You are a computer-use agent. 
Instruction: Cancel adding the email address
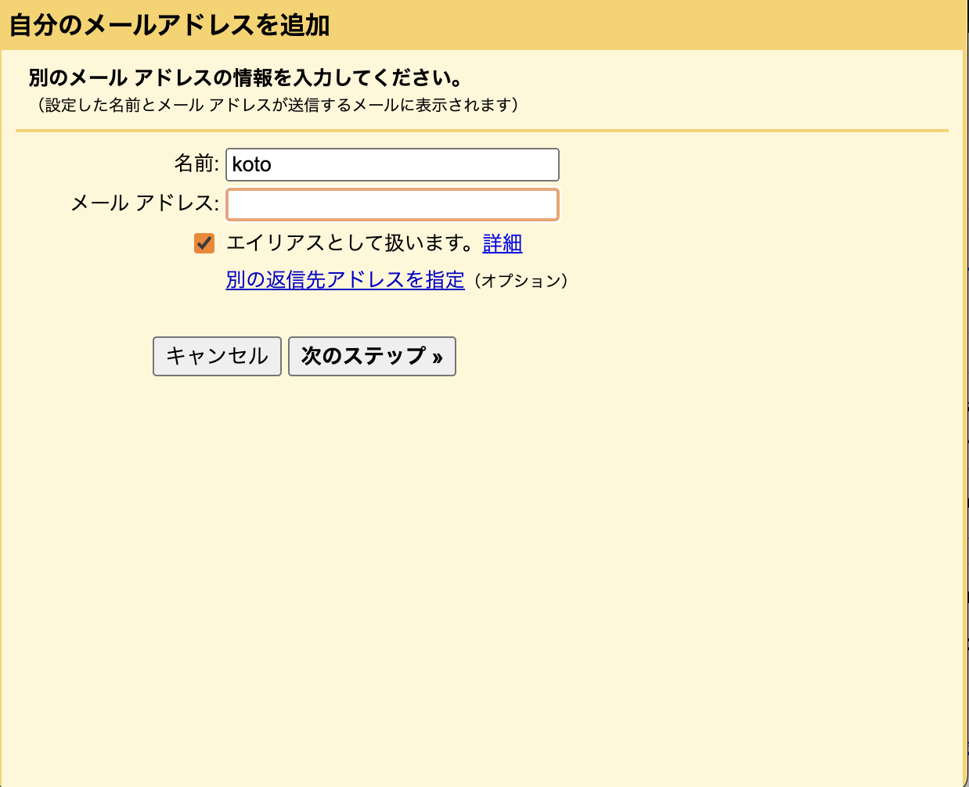pyautogui.click(x=217, y=356)
